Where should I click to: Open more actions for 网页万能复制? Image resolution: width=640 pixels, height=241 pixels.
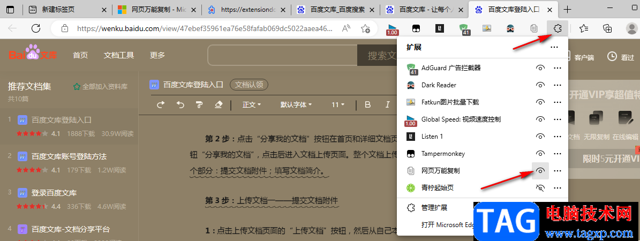point(558,171)
